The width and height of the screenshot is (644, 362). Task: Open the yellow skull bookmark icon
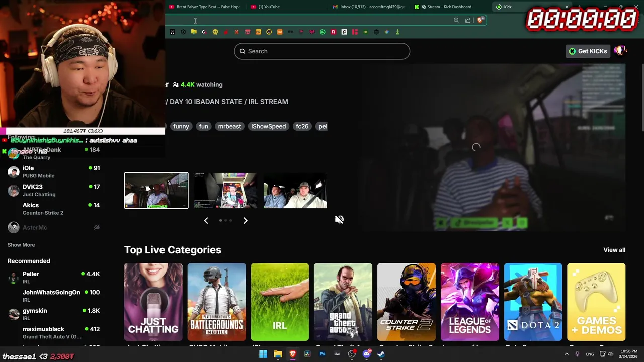pos(215,32)
